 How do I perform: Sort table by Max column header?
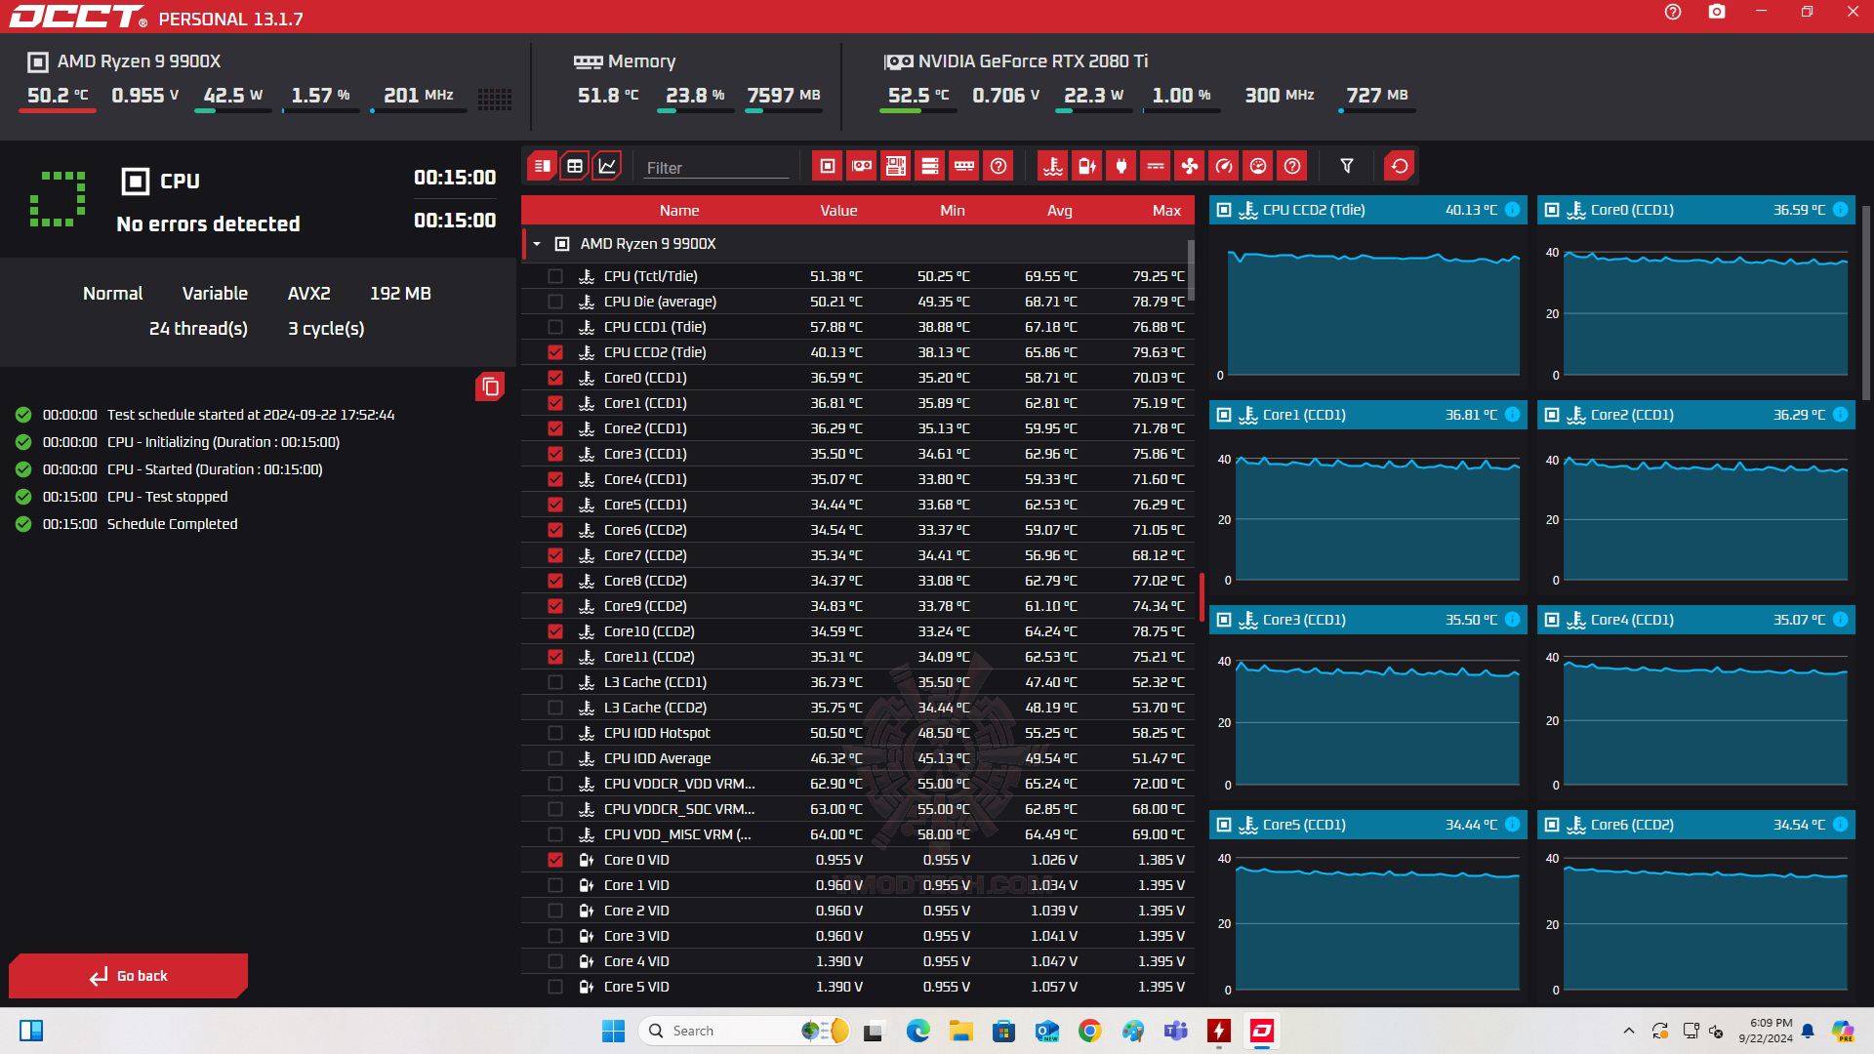1166,211
